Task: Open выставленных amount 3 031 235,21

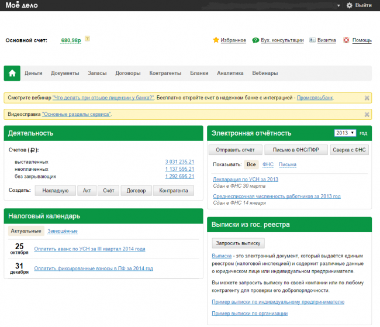Action: point(179,162)
